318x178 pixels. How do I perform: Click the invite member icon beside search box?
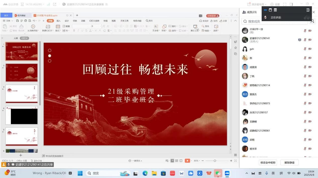point(312,21)
